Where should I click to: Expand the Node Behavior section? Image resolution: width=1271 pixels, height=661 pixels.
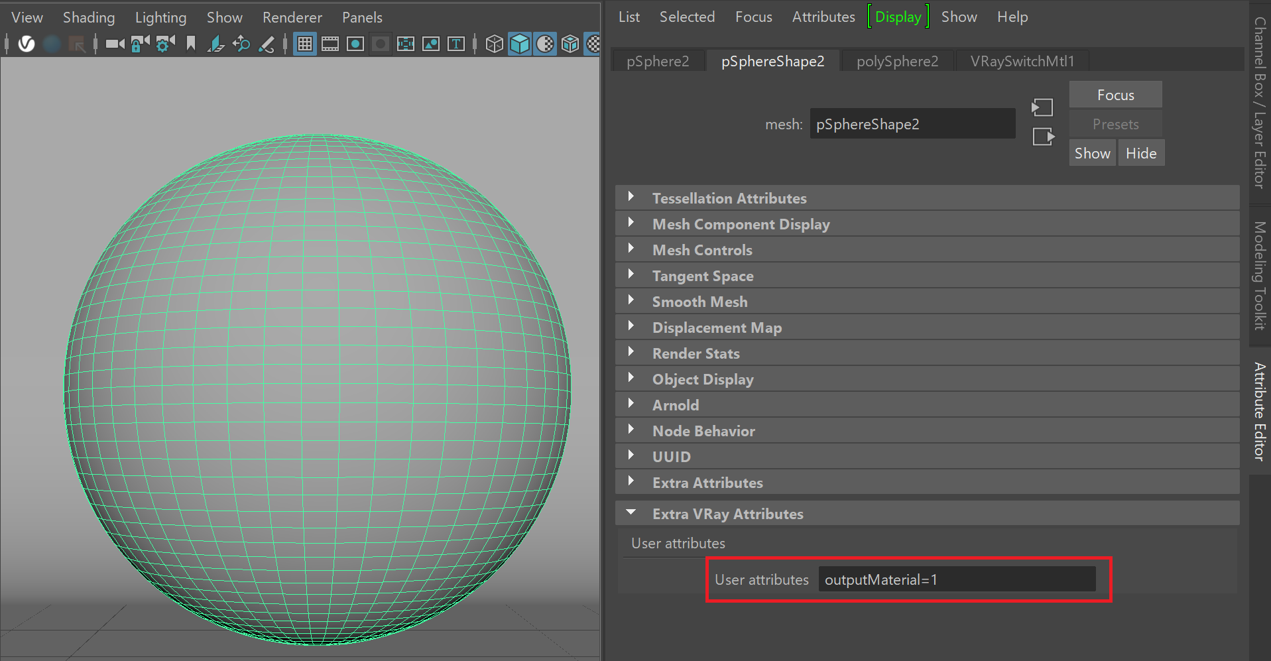(928, 431)
